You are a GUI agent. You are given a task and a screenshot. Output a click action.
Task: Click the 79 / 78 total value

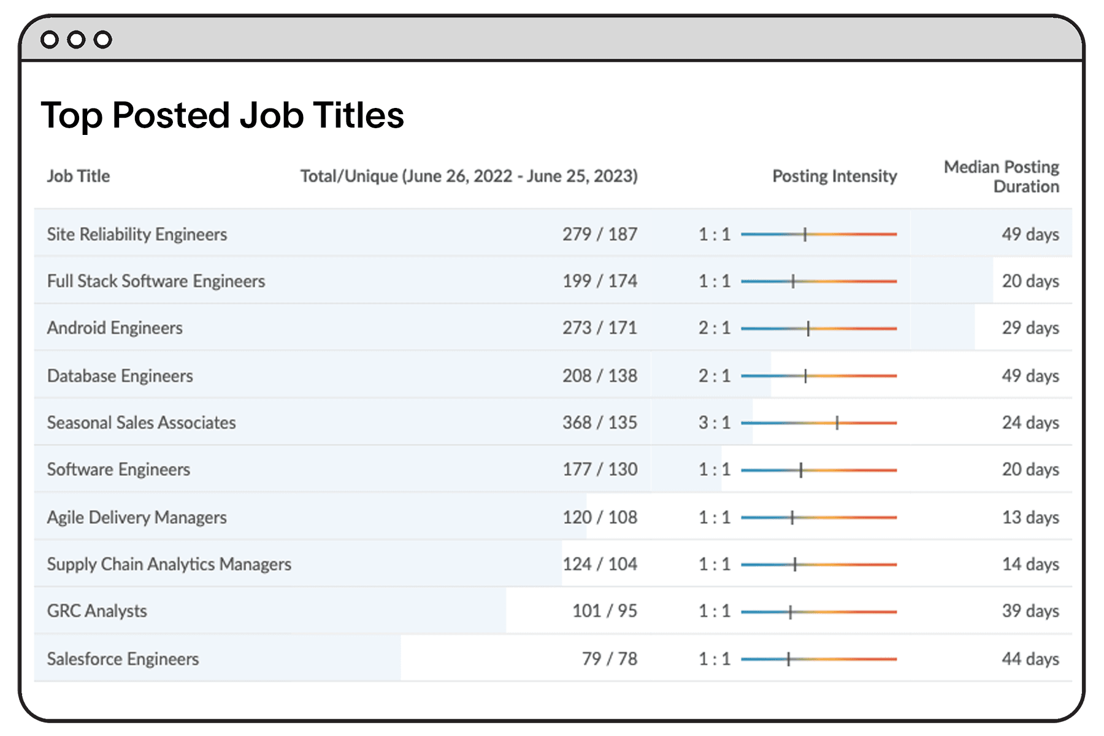click(610, 659)
